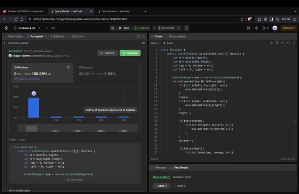
Task: Click Analyze Complexity
Action: pyautogui.click(x=27, y=79)
